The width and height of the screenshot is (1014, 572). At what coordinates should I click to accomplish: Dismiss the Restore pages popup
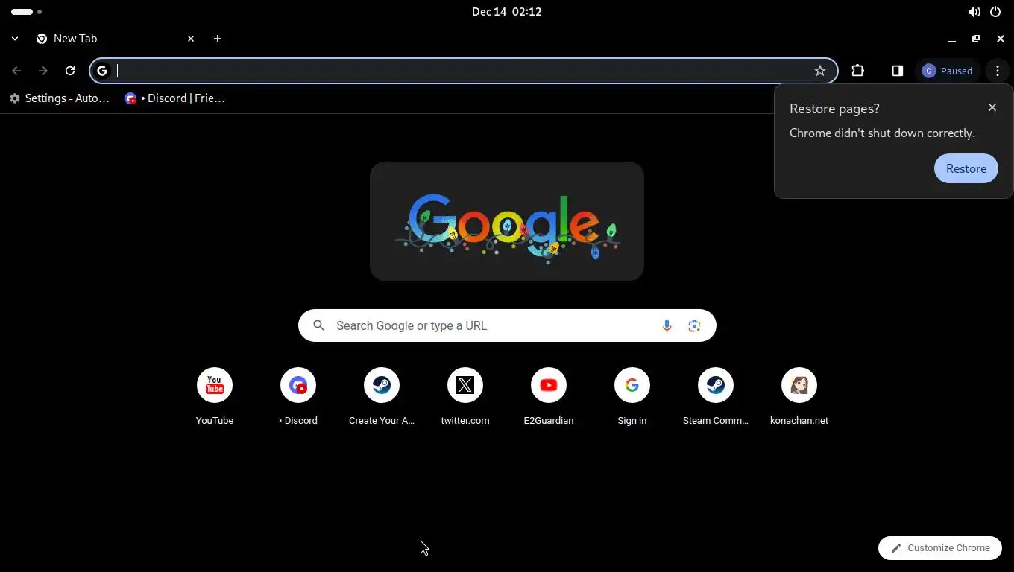click(992, 107)
